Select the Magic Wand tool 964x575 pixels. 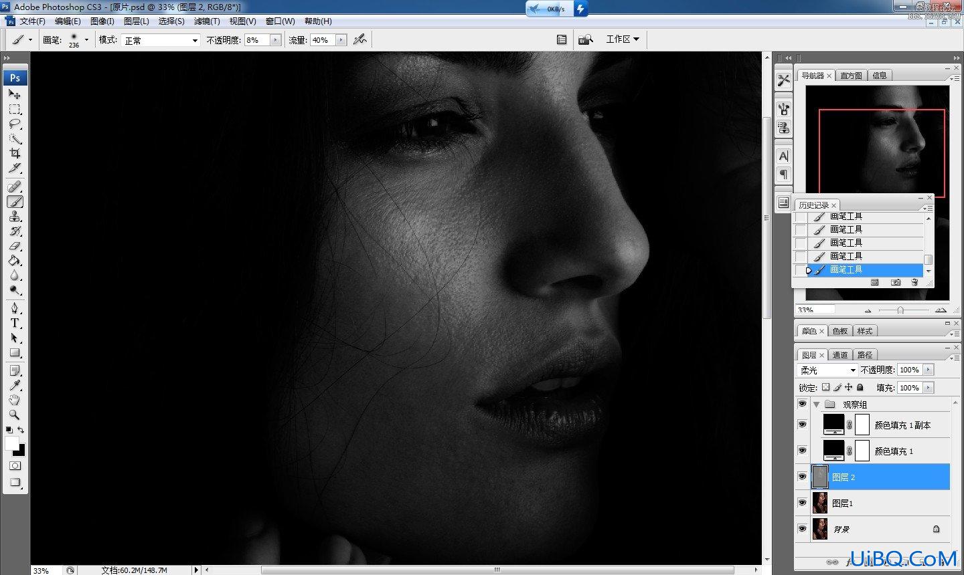click(x=15, y=138)
